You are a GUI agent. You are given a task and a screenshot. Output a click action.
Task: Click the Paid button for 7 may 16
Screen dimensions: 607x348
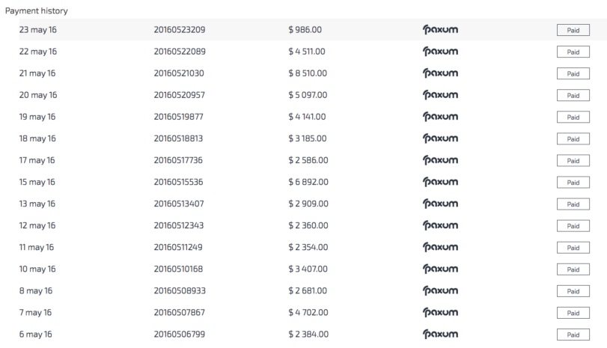pyautogui.click(x=573, y=313)
